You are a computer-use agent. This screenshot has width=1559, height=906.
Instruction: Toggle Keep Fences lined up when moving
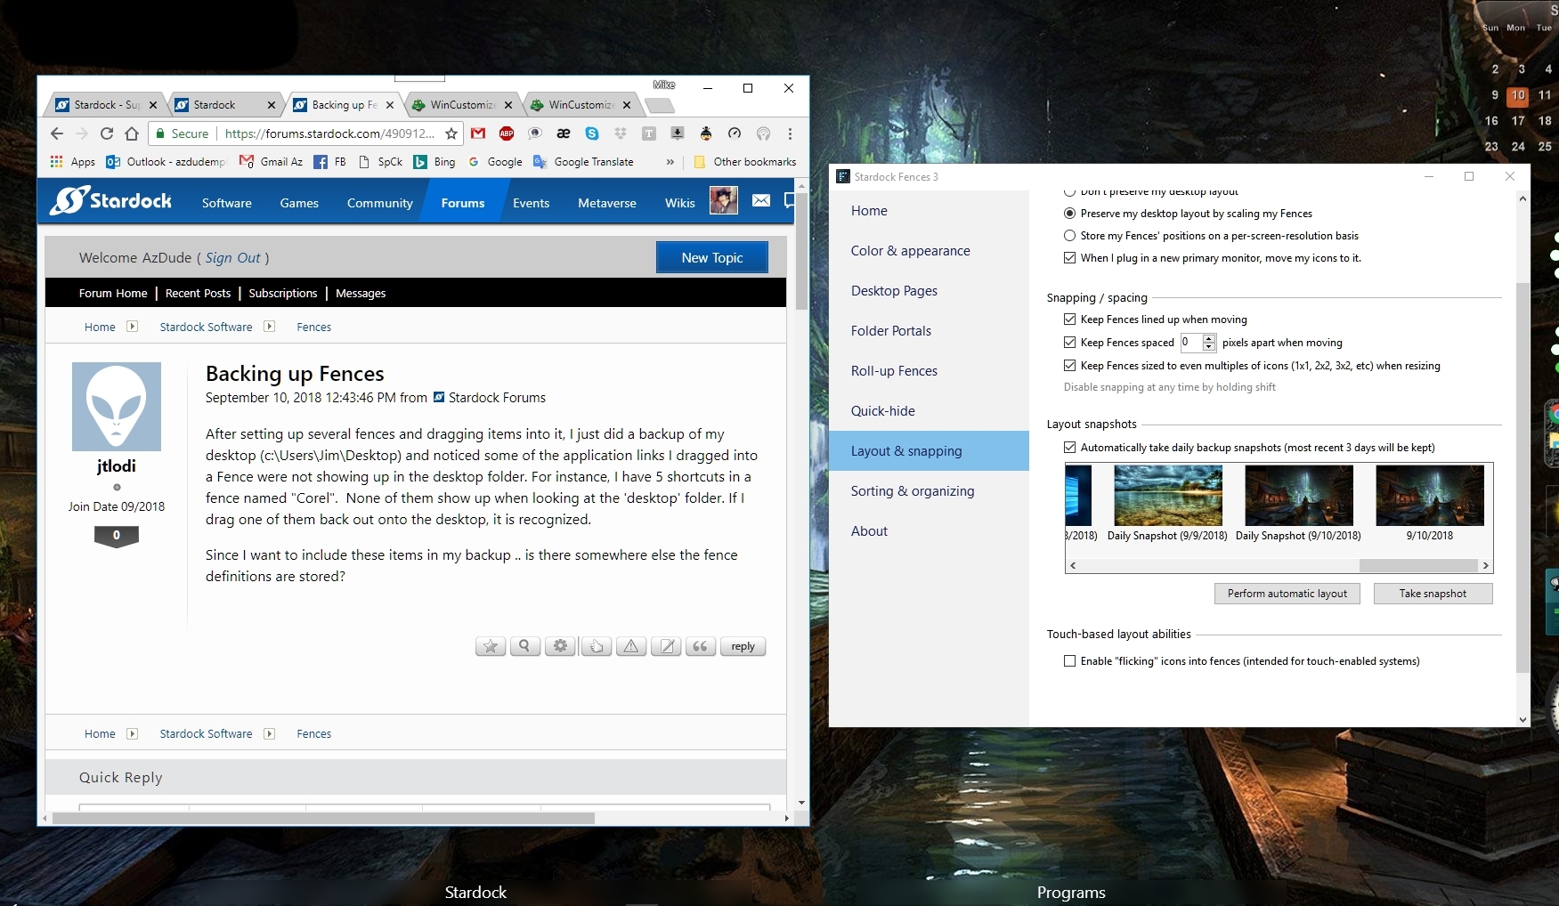[x=1069, y=320]
